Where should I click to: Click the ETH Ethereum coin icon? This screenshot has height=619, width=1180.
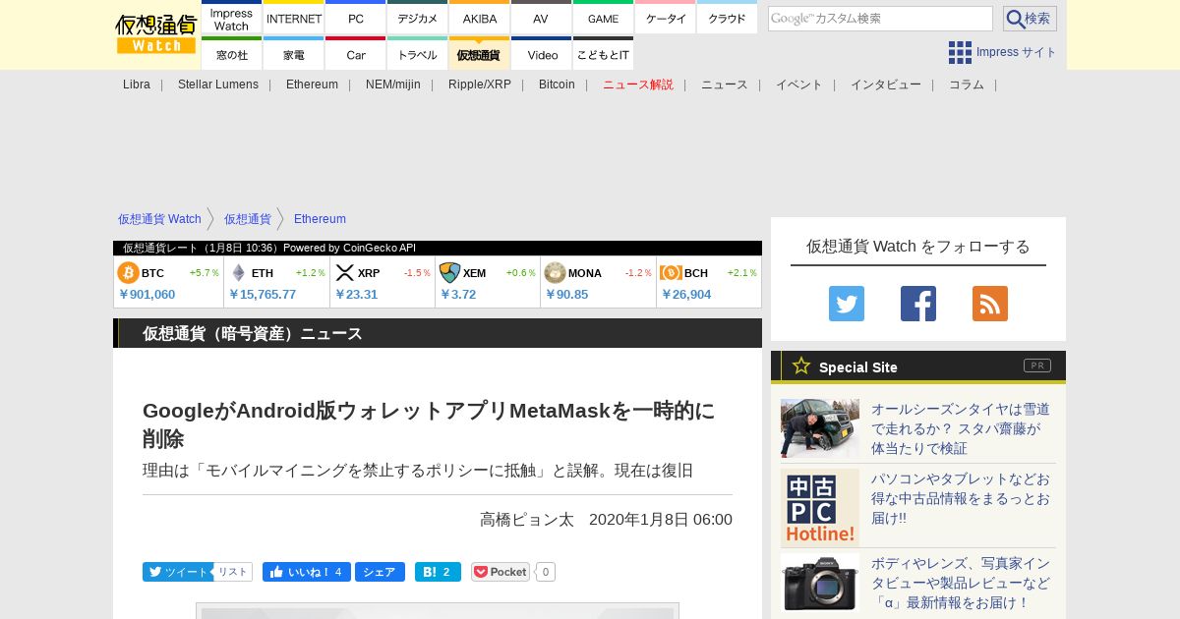[238, 273]
